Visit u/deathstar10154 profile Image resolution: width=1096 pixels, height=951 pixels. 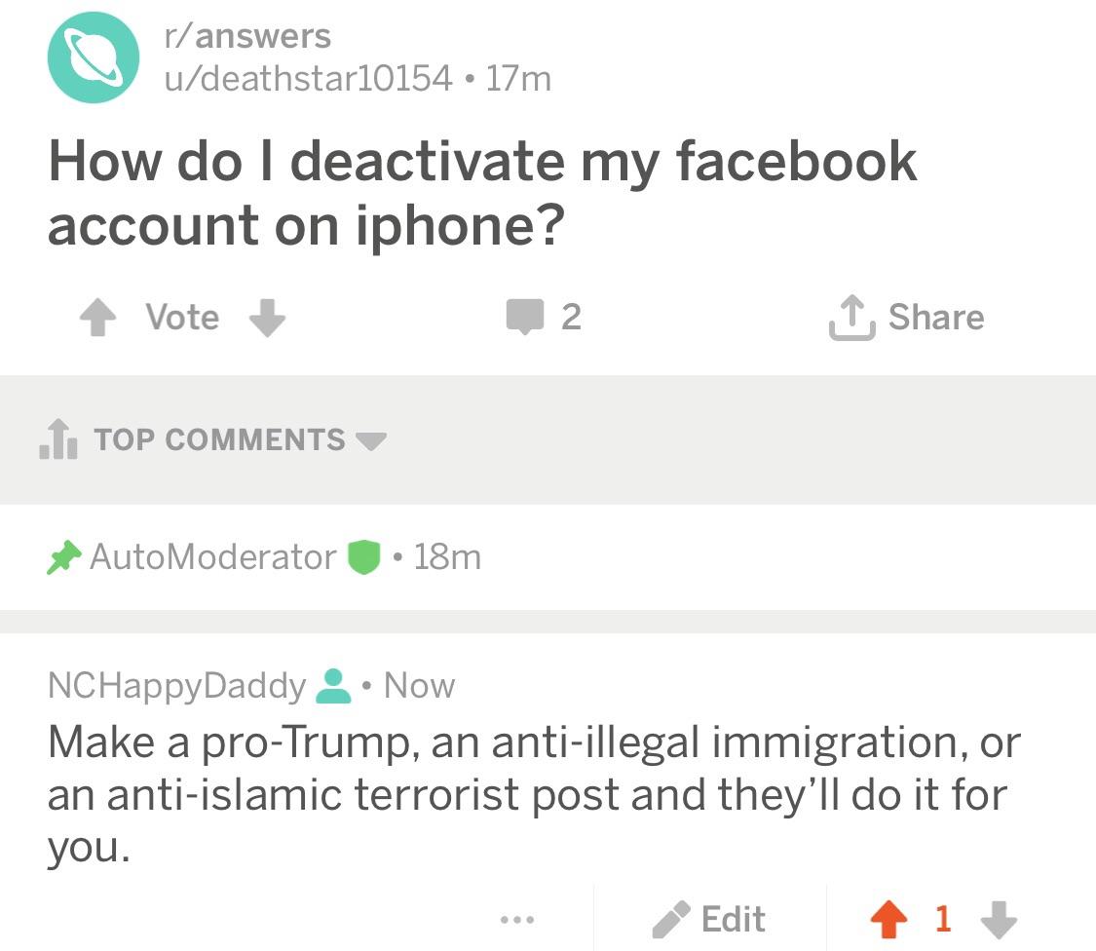tap(307, 78)
